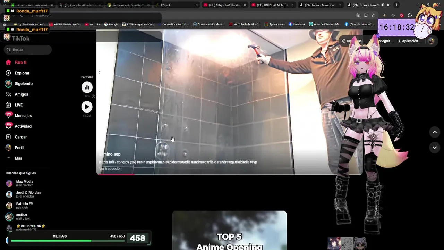Open the YouTube bookmark

pos(93,24)
